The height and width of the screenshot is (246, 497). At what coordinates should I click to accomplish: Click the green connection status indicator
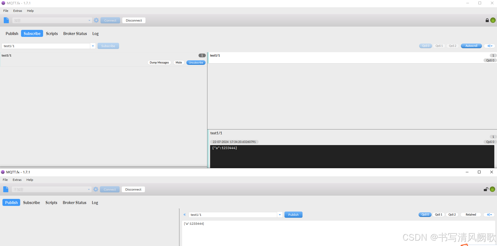pos(493,20)
